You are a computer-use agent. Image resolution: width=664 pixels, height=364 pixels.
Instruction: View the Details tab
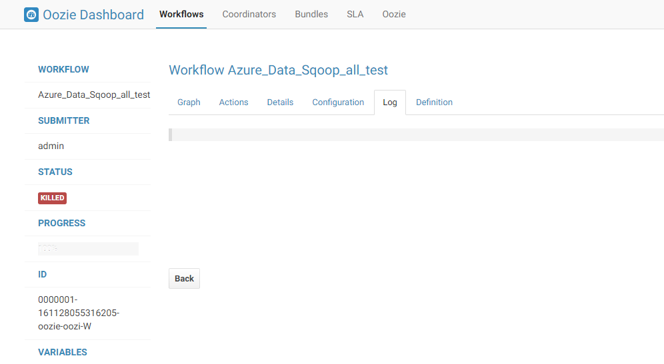[280, 102]
